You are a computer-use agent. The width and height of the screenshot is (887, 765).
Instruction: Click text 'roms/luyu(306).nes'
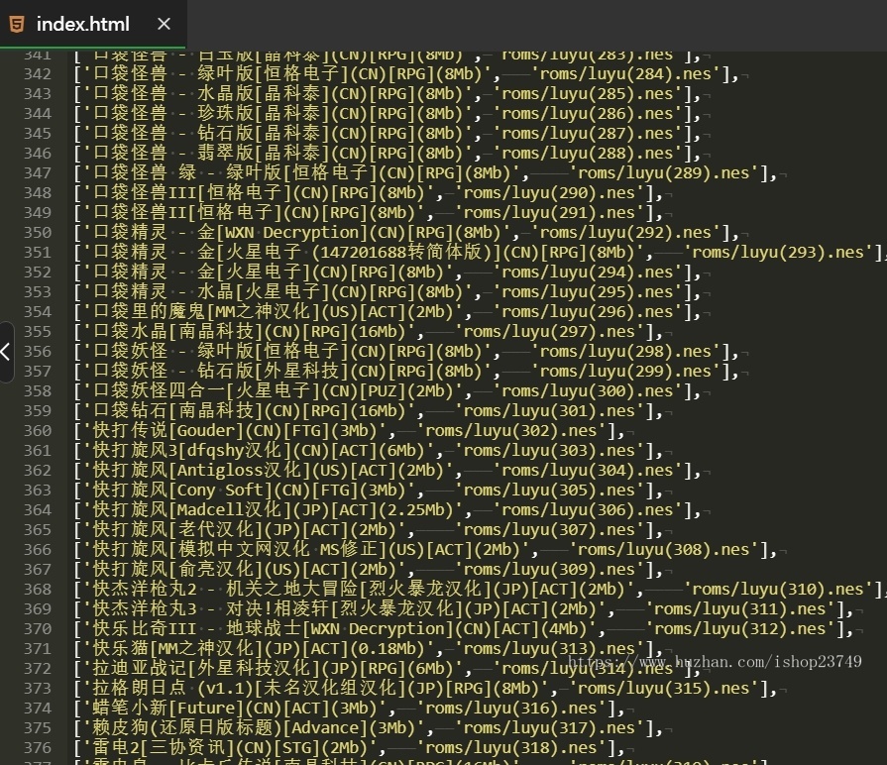587,510
